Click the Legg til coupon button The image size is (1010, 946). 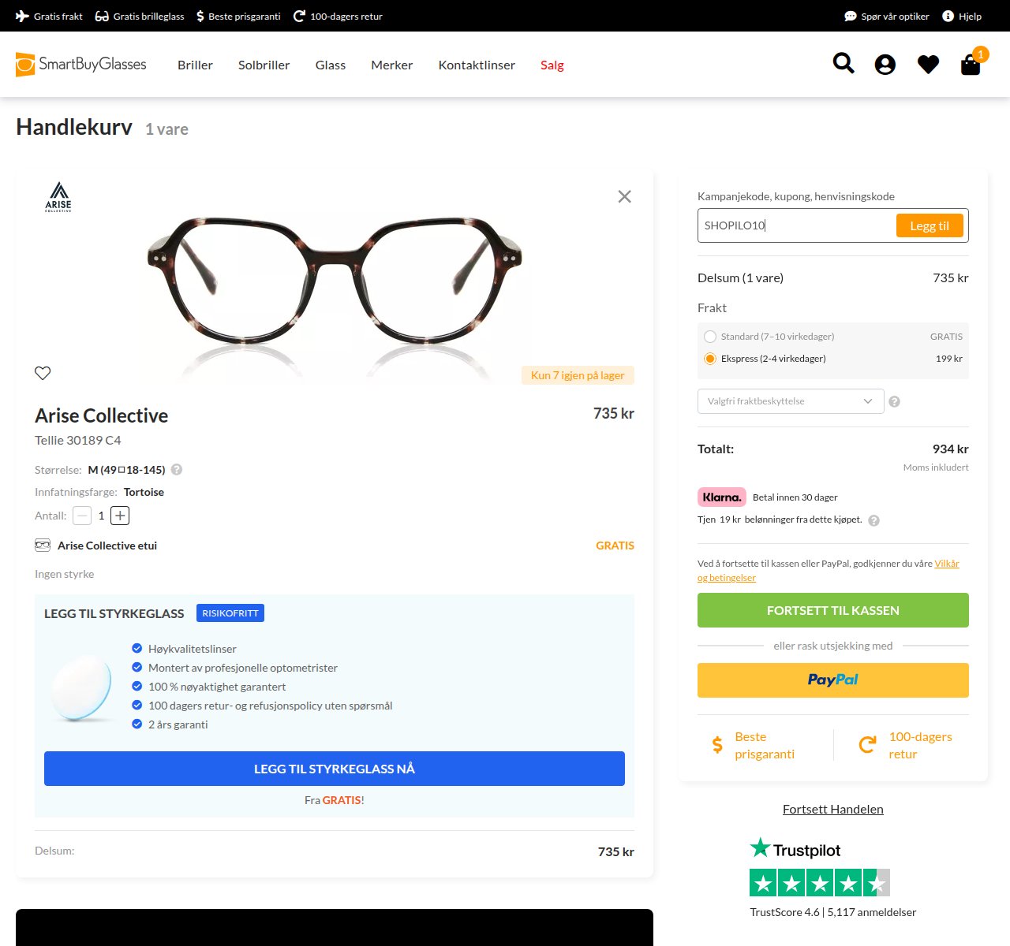[x=930, y=225]
